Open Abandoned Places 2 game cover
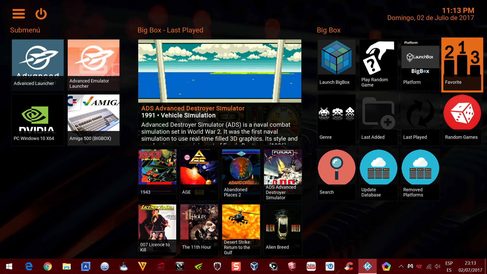This screenshot has width=487, height=274. pyautogui.click(x=241, y=175)
